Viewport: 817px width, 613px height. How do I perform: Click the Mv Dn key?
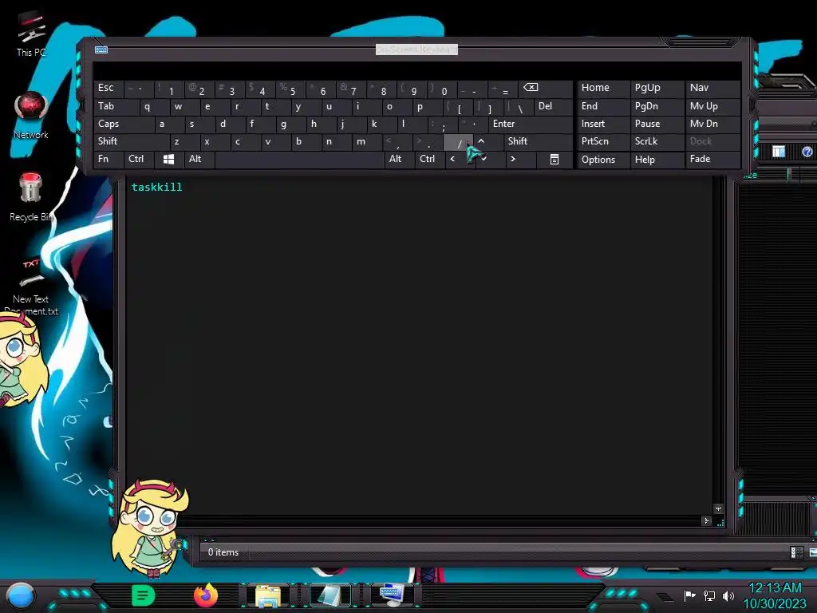coord(712,124)
